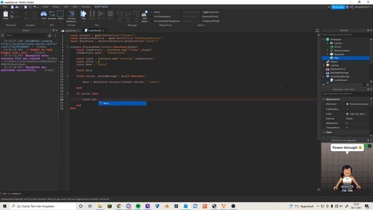The height and width of the screenshot is (210, 373).
Task: Click the Back navigate arrow
Action: pos(26,15)
